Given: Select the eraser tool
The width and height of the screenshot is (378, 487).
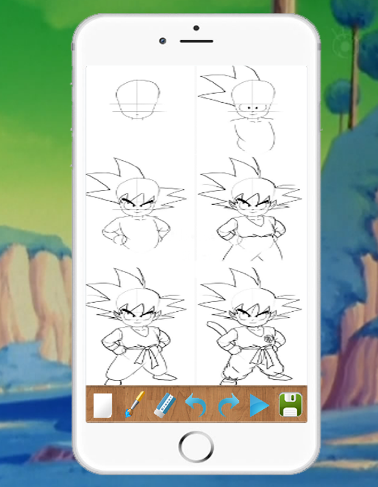Looking at the screenshot, I should (165, 405).
